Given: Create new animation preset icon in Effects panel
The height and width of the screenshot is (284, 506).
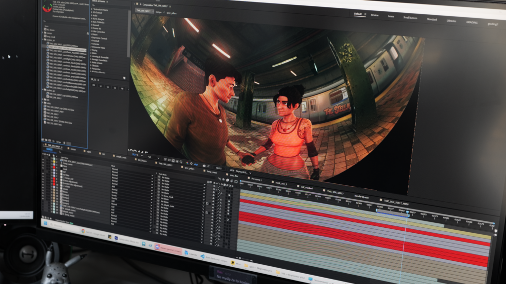Looking at the screenshot, I should 124,78.
